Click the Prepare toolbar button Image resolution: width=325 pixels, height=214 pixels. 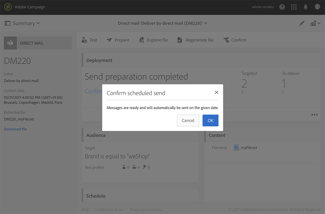coord(118,40)
